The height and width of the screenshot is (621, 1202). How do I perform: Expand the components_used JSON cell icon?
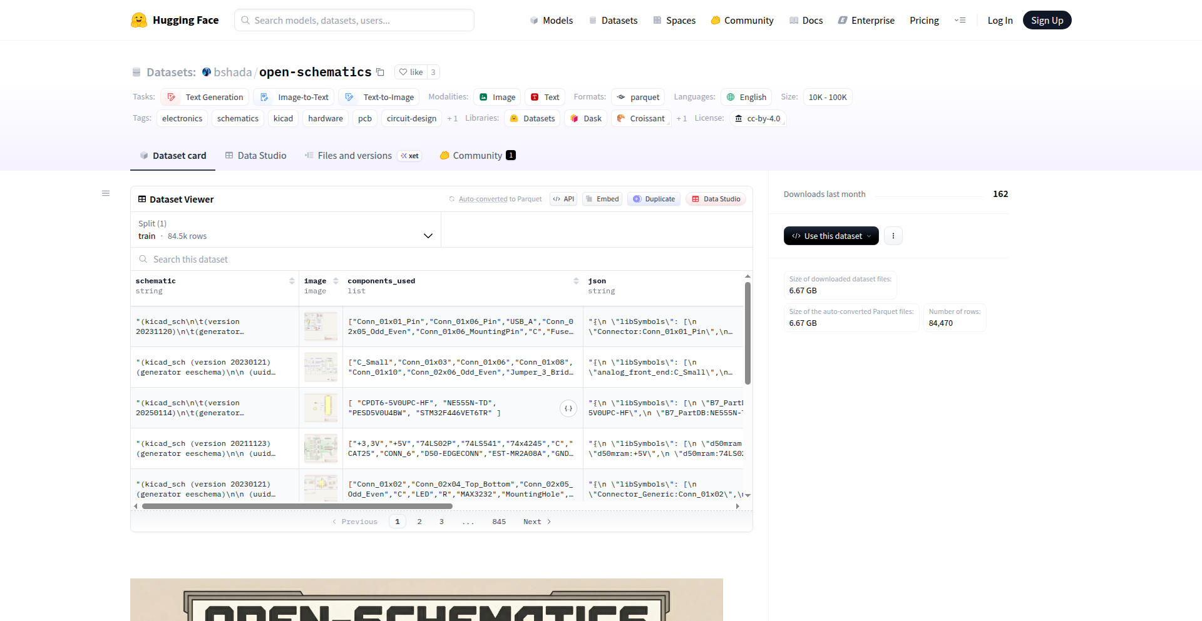tap(568, 408)
